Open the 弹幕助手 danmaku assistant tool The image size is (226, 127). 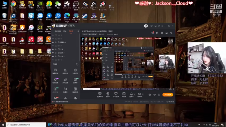tap(55, 71)
